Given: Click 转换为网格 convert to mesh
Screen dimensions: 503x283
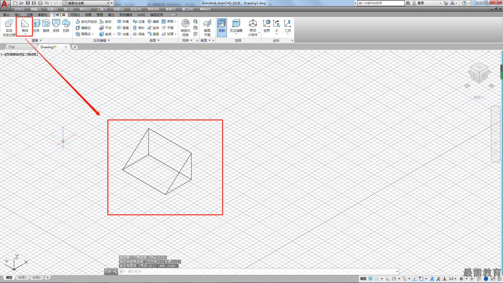Looking at the screenshot, I should tap(185, 28).
